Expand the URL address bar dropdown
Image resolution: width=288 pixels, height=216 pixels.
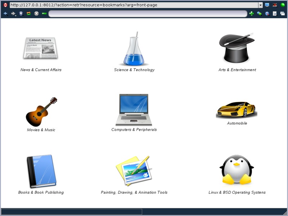tap(260, 5)
